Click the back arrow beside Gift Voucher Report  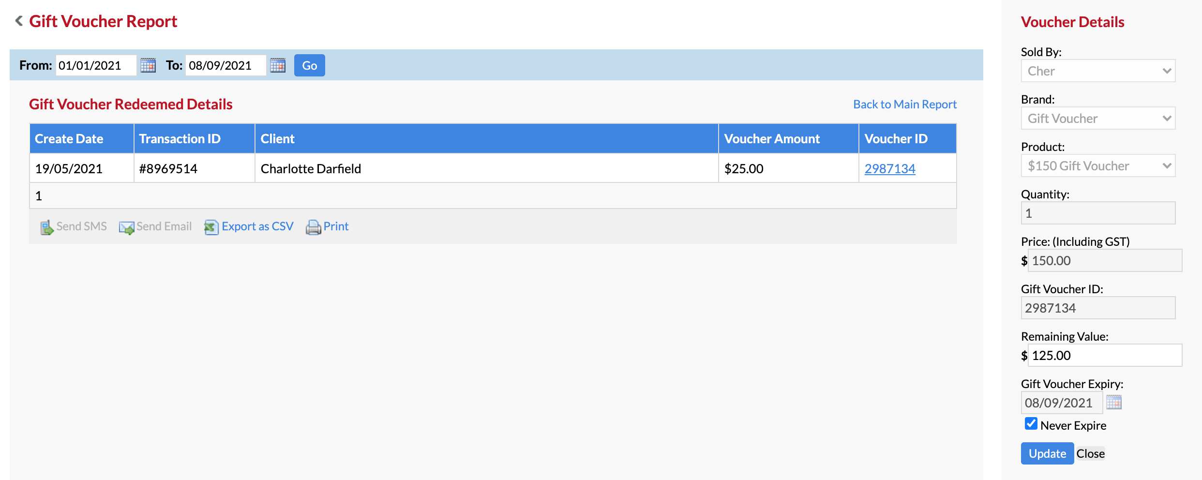[x=19, y=21]
